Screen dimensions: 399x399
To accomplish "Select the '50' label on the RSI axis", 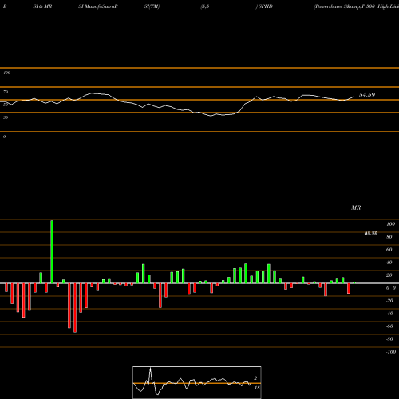I will (x=6, y=105).
